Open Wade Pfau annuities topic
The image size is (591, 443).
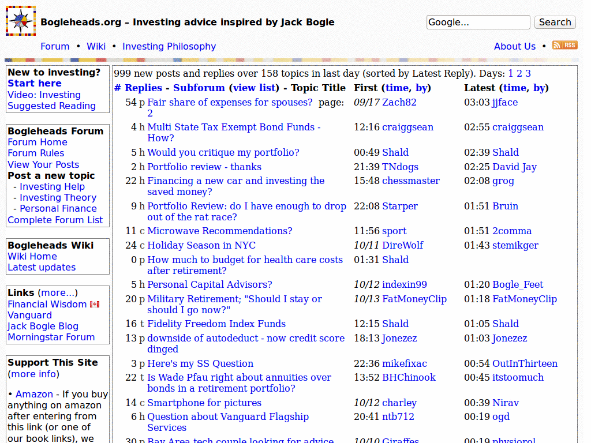coord(239,383)
